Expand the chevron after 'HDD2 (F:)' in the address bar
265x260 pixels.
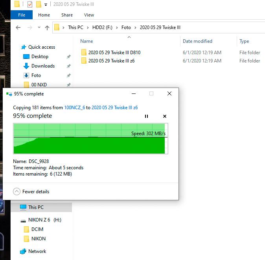point(117,27)
